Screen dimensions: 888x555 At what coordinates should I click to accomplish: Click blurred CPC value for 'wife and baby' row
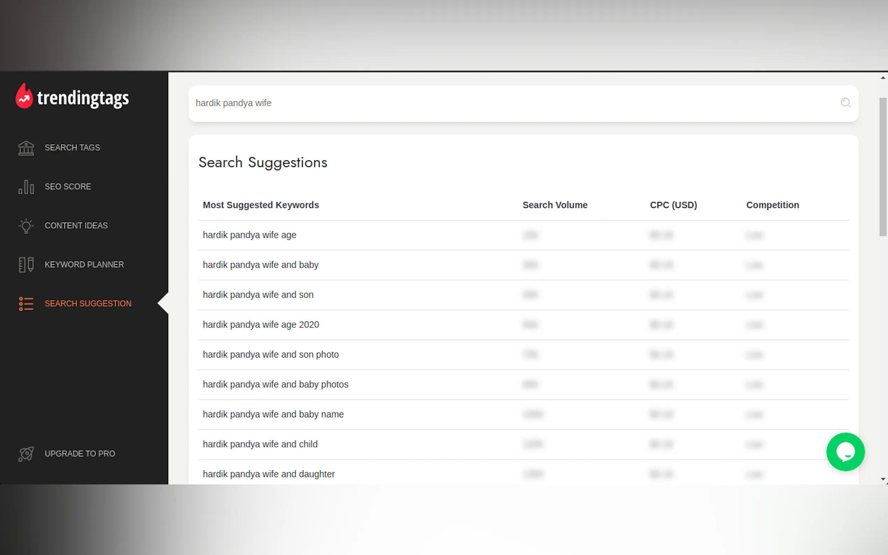(661, 265)
